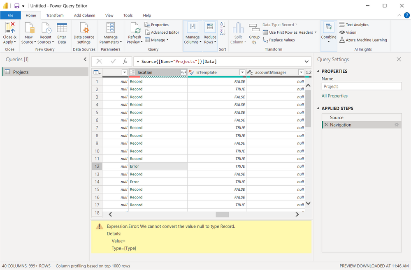The image size is (411, 270).
Task: Sort ascending A to Z
Action: (x=223, y=25)
